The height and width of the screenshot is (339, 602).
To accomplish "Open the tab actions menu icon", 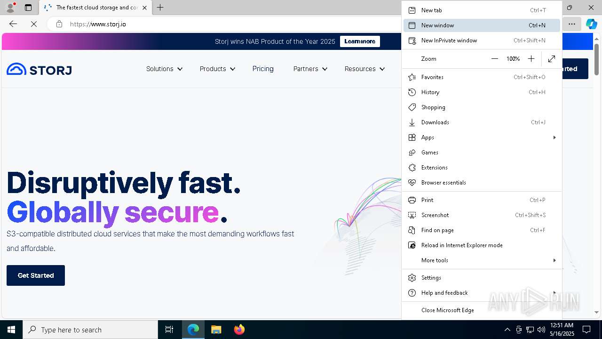I will [28, 8].
